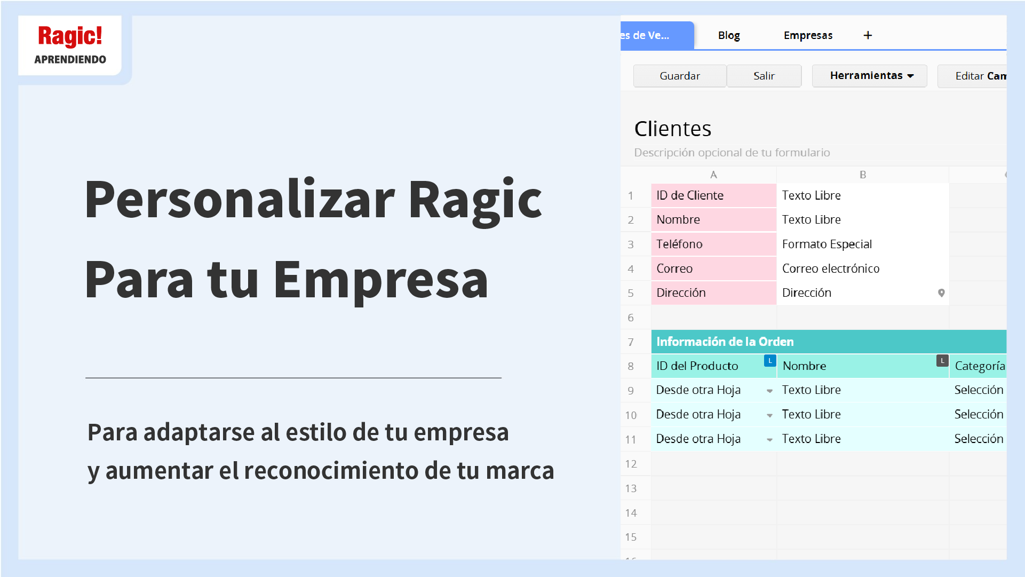
Task: Click the blue link badge on ID del Producto
Action: click(769, 360)
